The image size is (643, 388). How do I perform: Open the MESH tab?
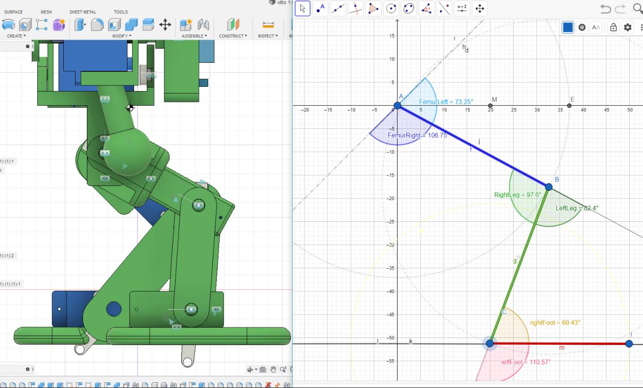pyautogui.click(x=46, y=12)
